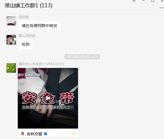Click sender name 靠山党艳春
The width and height of the screenshot is (164, 139).
tap(27, 36)
